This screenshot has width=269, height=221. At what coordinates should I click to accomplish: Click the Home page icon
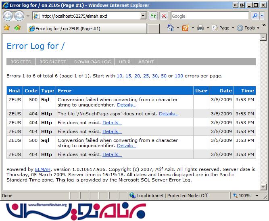coord(171,28)
